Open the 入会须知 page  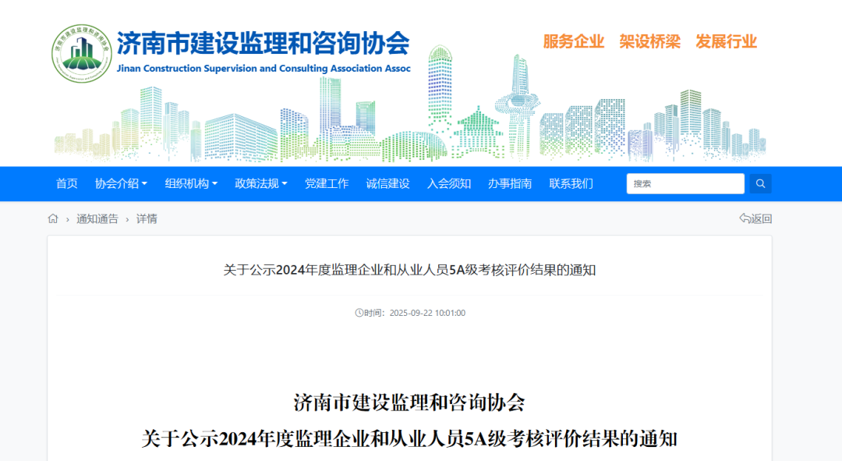[449, 184]
